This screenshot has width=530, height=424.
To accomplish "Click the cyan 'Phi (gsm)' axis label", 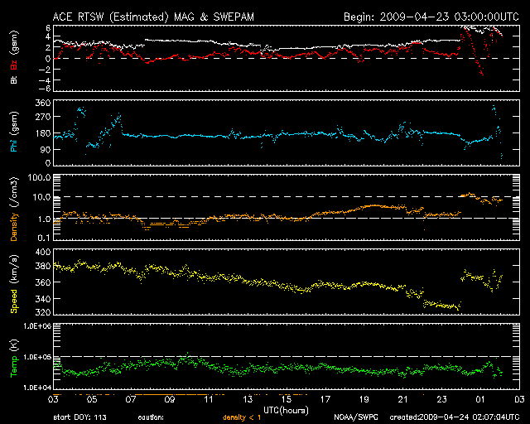I will (13, 132).
